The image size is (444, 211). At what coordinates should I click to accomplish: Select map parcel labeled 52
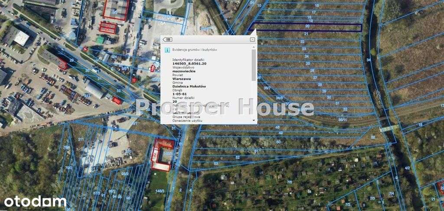(238, 157)
